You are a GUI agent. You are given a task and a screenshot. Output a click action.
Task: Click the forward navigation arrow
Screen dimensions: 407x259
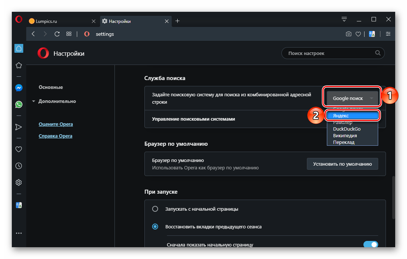(x=45, y=34)
